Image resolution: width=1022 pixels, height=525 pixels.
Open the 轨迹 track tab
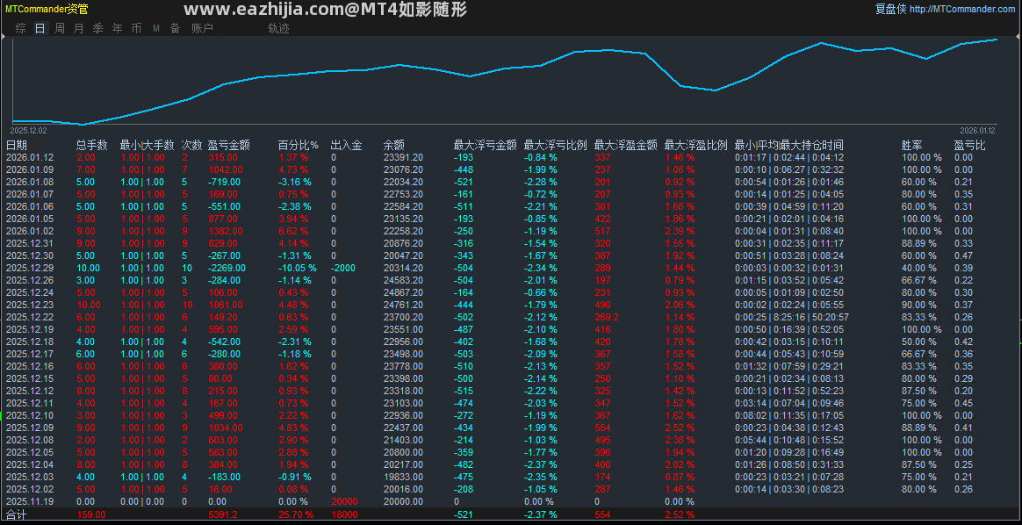(x=278, y=28)
